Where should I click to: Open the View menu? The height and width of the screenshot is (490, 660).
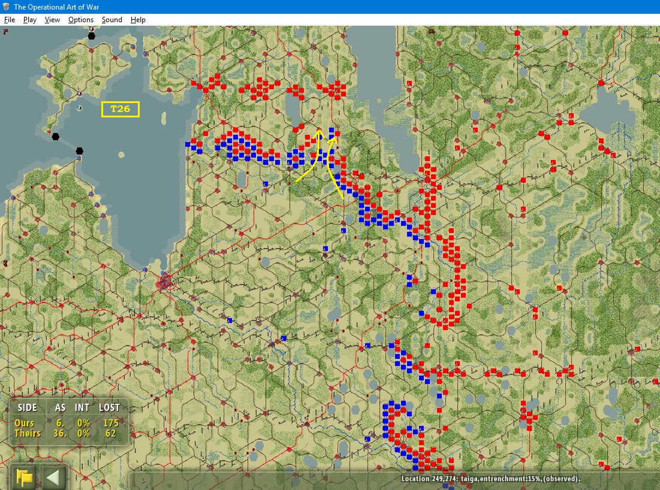click(52, 20)
